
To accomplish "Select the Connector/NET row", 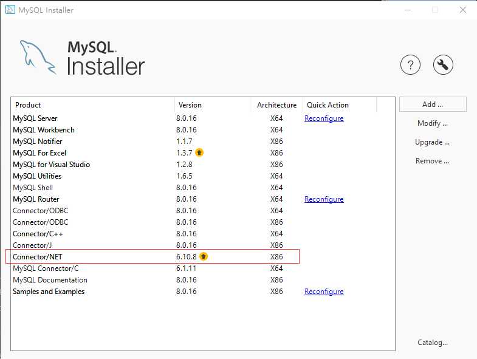I will 203,257.
